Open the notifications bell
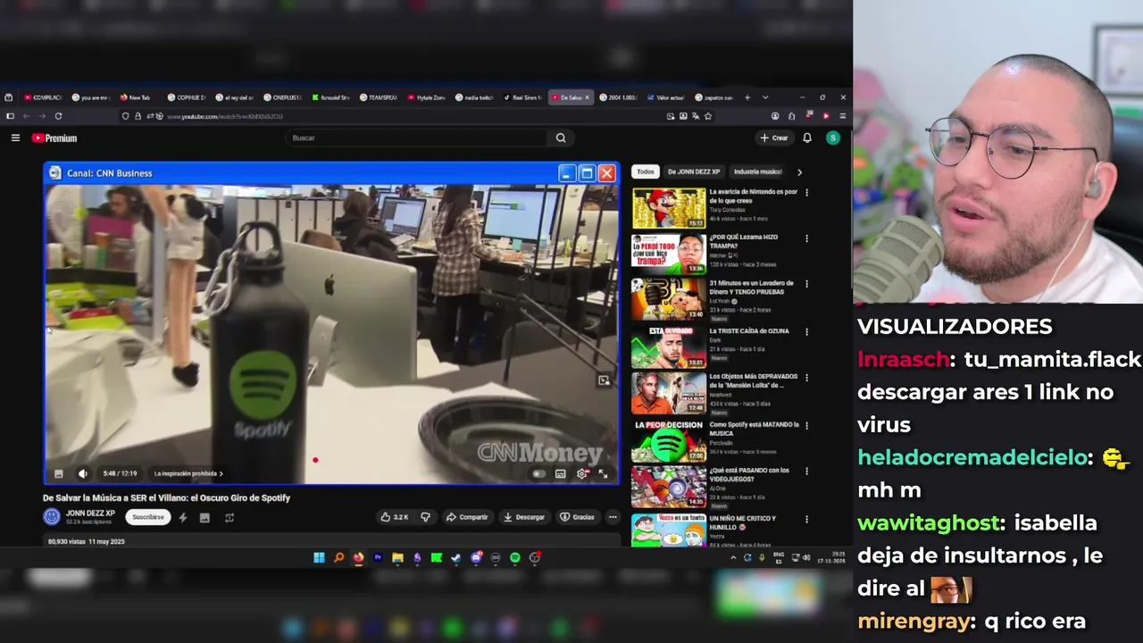Screen dimensions: 1143x643 (807, 138)
